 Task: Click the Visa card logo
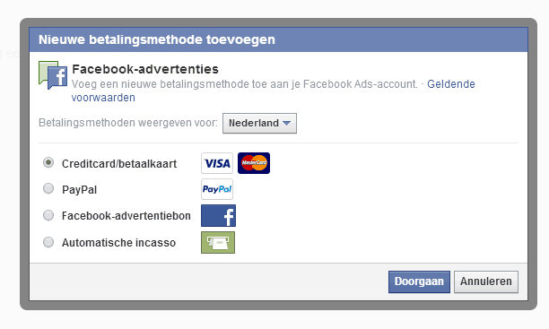tap(217, 163)
